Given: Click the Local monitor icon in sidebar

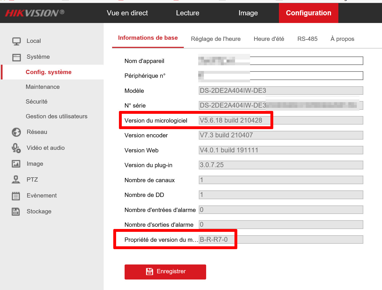Looking at the screenshot, I should pos(16,41).
